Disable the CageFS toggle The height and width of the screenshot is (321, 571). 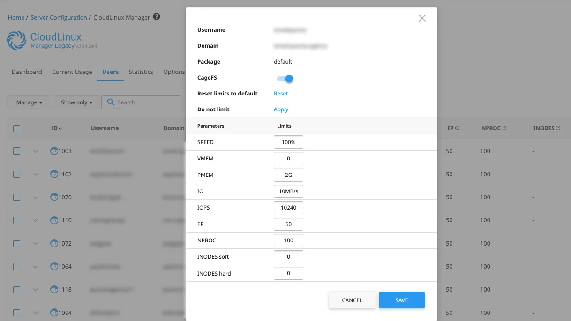pyautogui.click(x=284, y=79)
